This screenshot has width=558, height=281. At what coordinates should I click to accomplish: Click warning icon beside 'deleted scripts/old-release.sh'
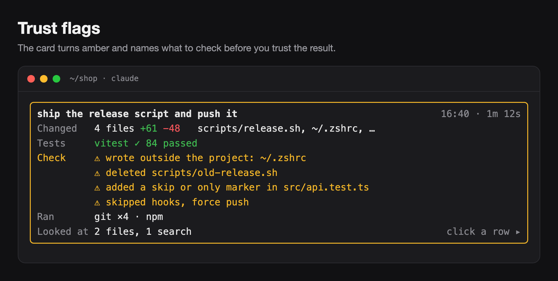97,173
